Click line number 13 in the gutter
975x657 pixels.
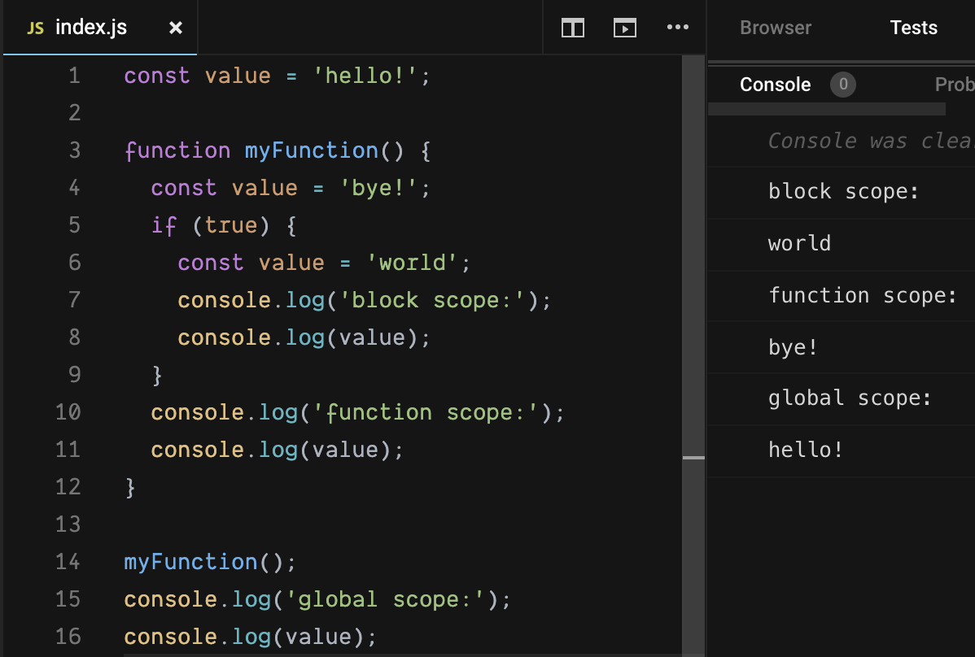(x=68, y=524)
